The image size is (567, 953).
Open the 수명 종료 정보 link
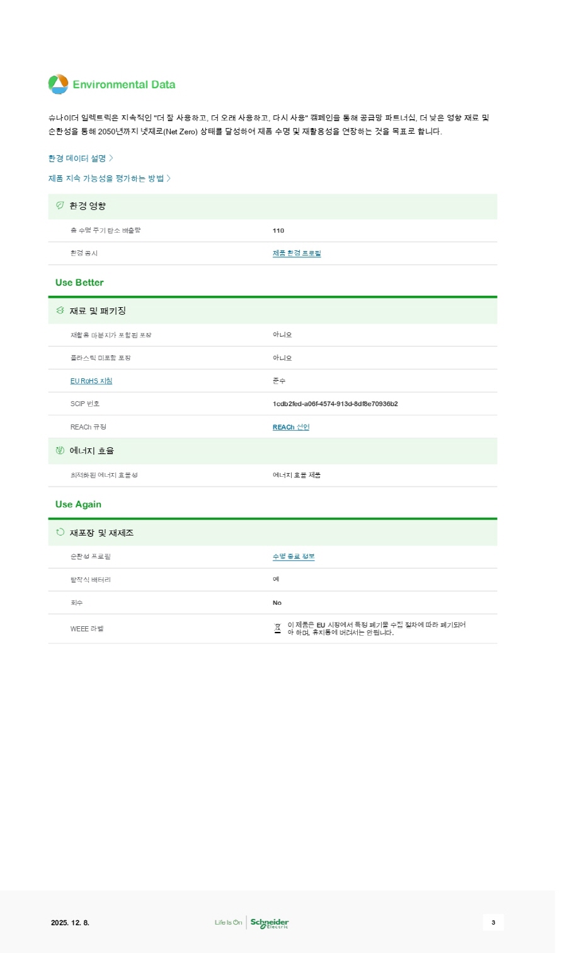pyautogui.click(x=294, y=556)
